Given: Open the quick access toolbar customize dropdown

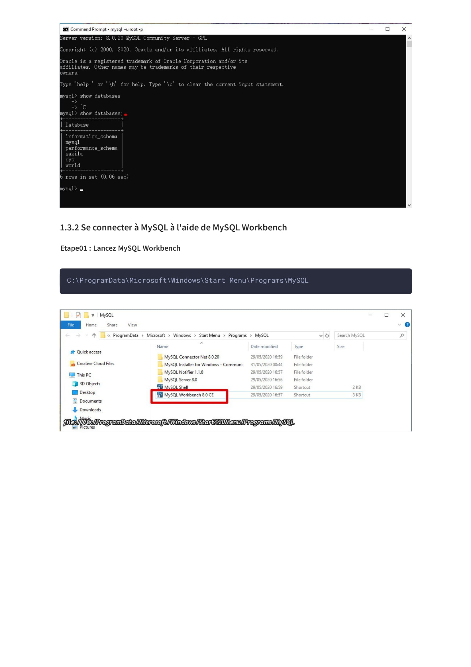Looking at the screenshot, I should (93, 315).
